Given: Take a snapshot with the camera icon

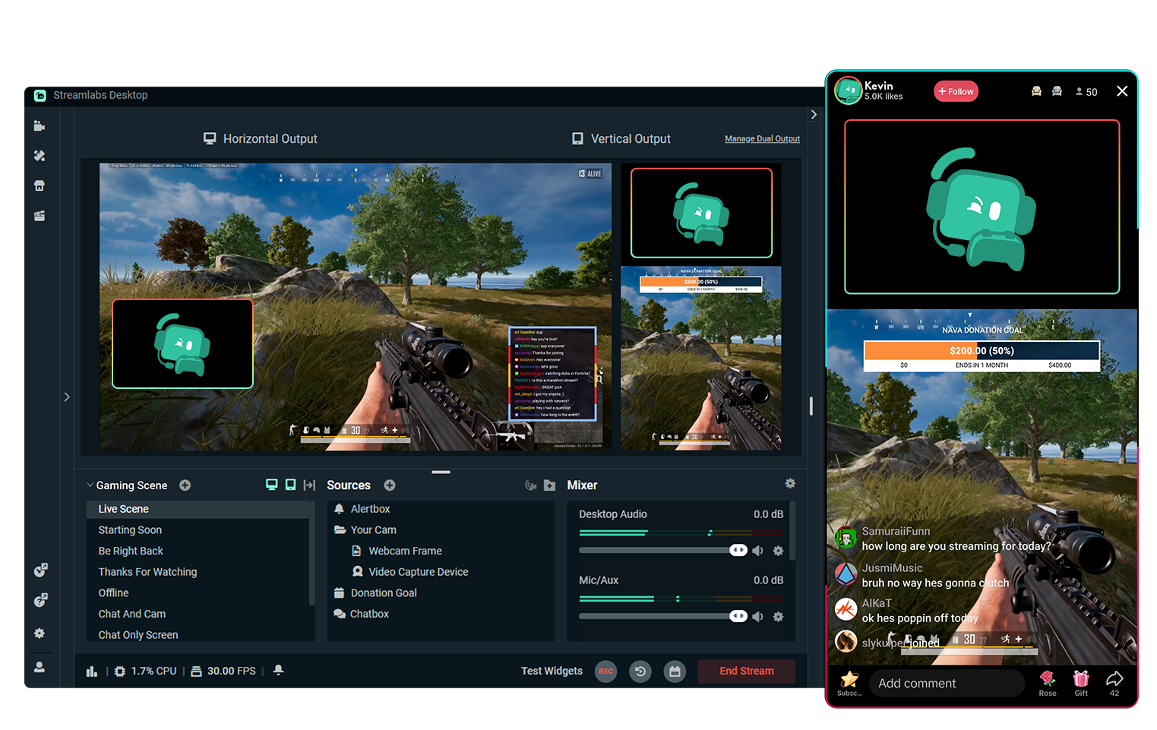Looking at the screenshot, I should (675, 672).
